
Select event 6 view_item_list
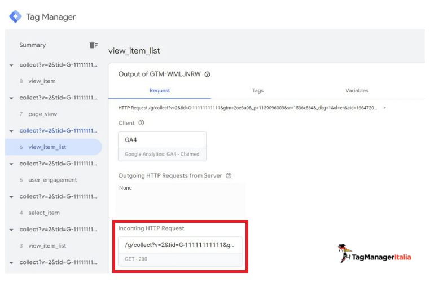click(54, 147)
